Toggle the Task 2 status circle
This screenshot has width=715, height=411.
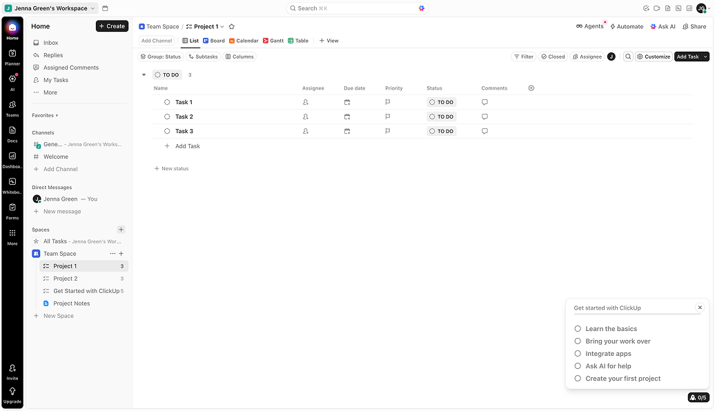167,117
